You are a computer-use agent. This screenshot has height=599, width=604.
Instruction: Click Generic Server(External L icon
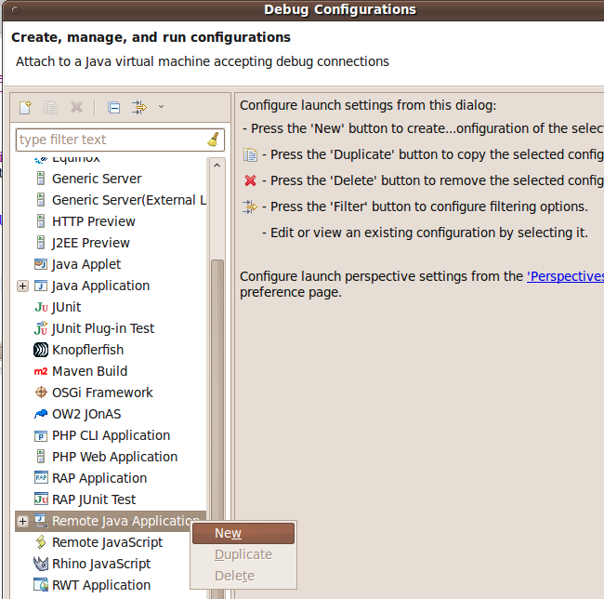[41, 200]
